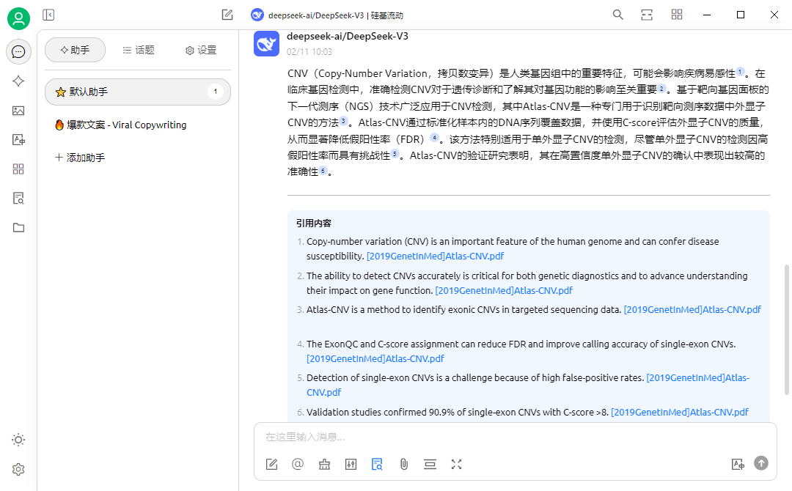Viewport: 792px width, 491px height.
Task: Send the message with the arrow button
Action: point(761,463)
